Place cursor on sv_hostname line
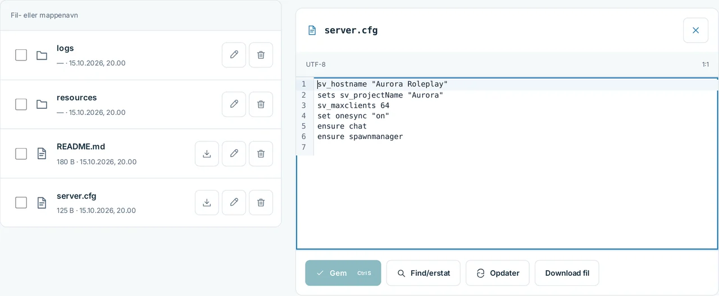Viewport: 719px width, 296px height. 383,84
